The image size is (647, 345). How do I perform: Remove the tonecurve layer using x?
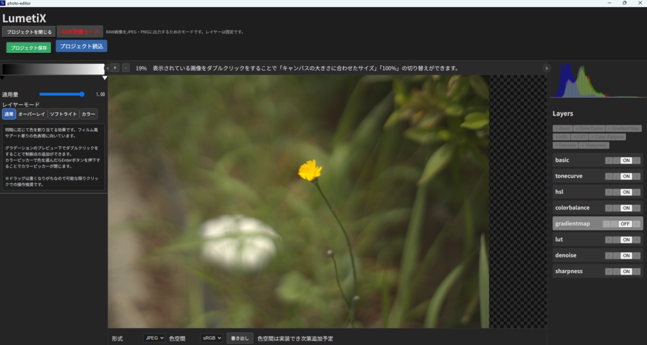tap(637, 176)
